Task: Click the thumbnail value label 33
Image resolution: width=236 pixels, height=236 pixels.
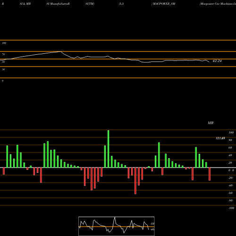Action: (x=152, y=224)
